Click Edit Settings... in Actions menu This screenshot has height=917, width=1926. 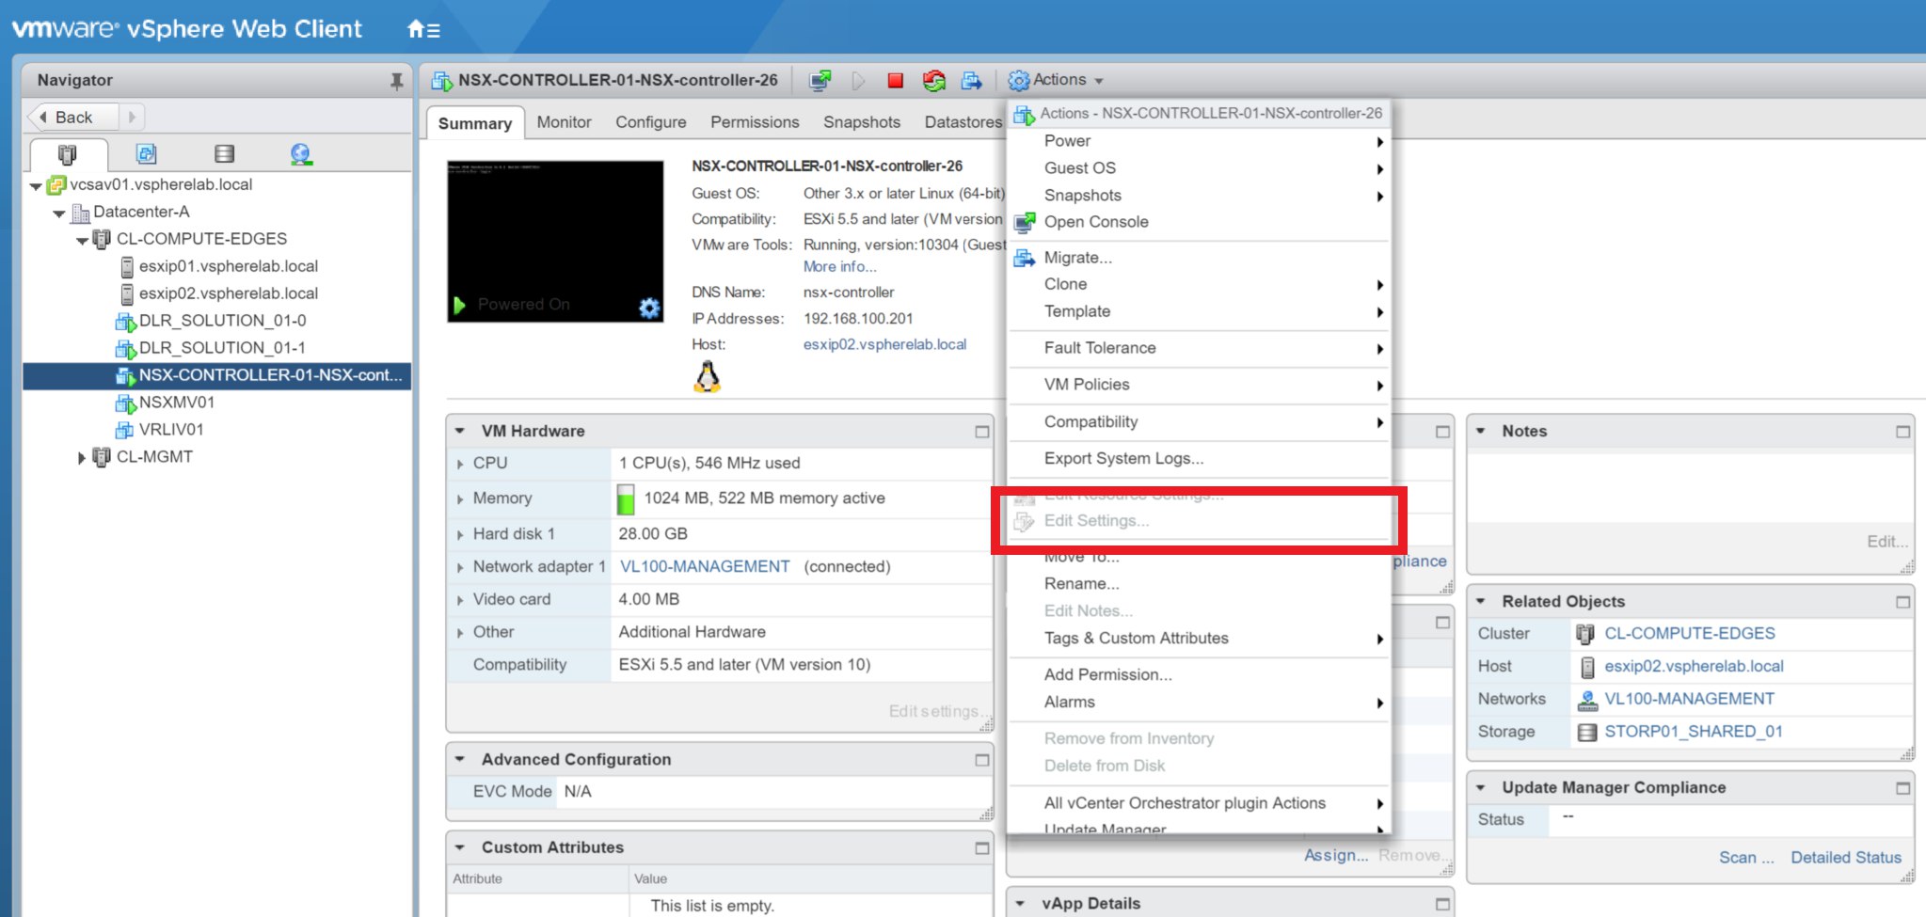click(x=1199, y=521)
